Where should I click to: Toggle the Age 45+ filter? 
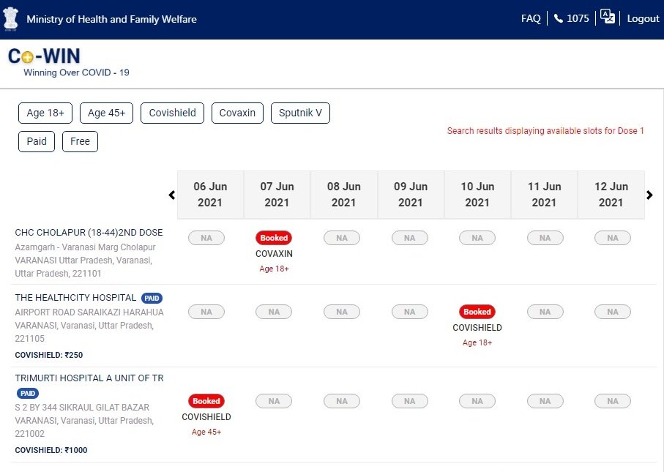(106, 113)
